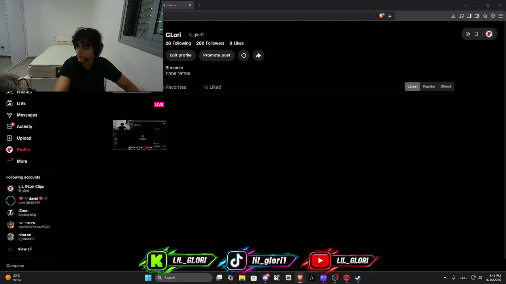
Task: Click the Promote post button
Action: (x=217, y=55)
